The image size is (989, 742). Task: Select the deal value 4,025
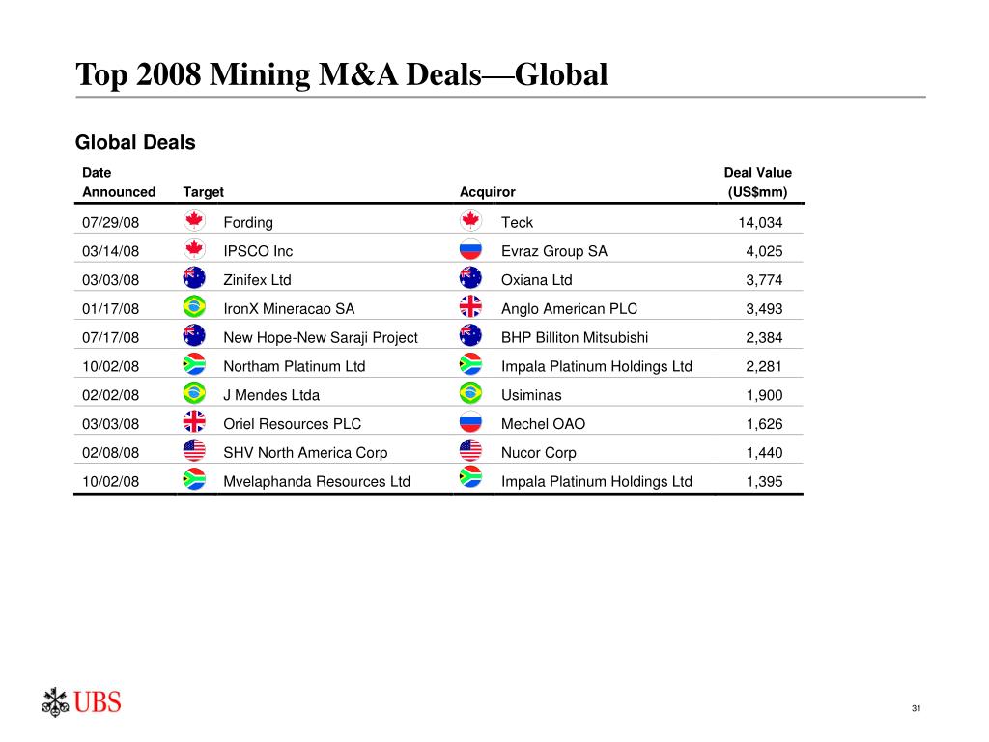click(764, 251)
